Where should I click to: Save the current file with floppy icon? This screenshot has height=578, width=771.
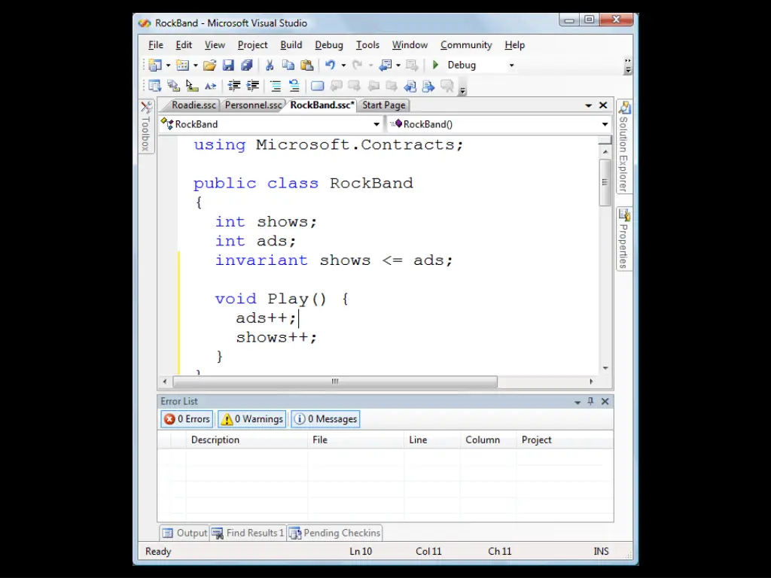coord(228,65)
